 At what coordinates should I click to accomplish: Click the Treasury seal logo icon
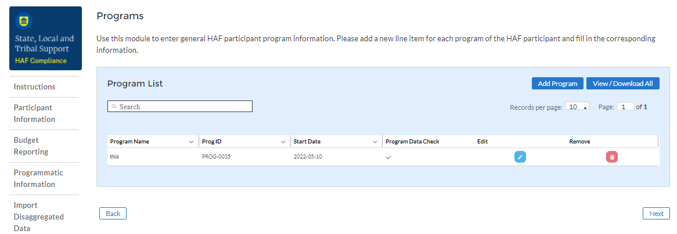coord(27,21)
